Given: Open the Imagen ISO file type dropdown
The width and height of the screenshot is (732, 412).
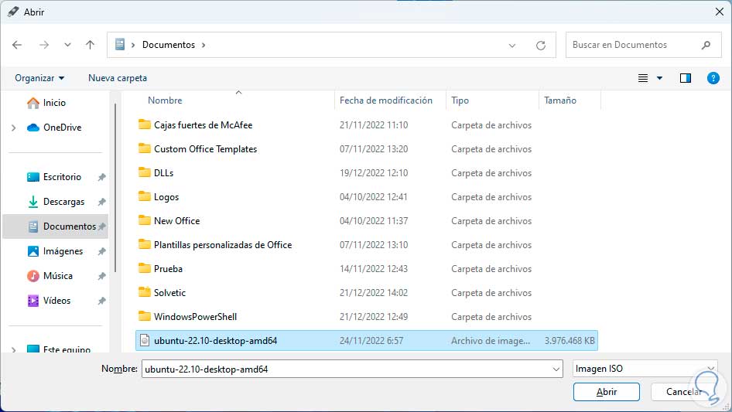Looking at the screenshot, I should 645,369.
